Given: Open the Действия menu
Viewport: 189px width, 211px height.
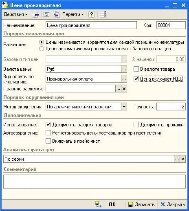Looking at the screenshot, I should (15, 14).
